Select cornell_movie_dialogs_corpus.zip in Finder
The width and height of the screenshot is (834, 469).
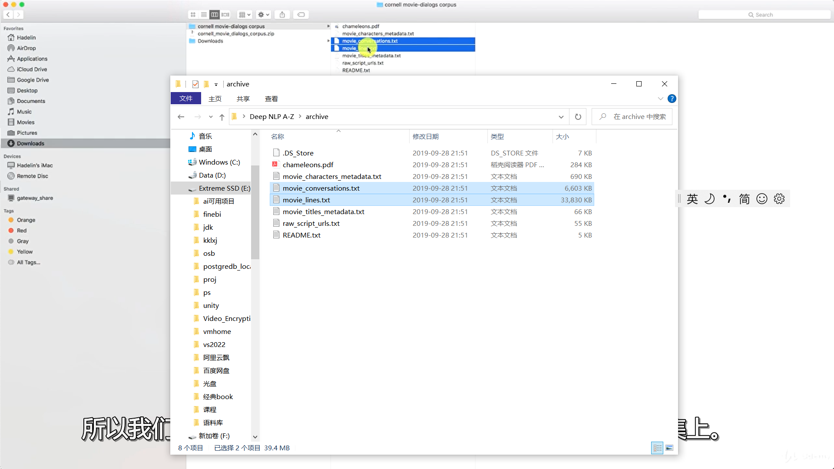[x=235, y=33]
